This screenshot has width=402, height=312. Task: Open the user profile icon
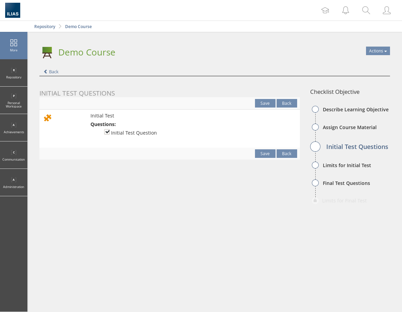[x=387, y=10]
